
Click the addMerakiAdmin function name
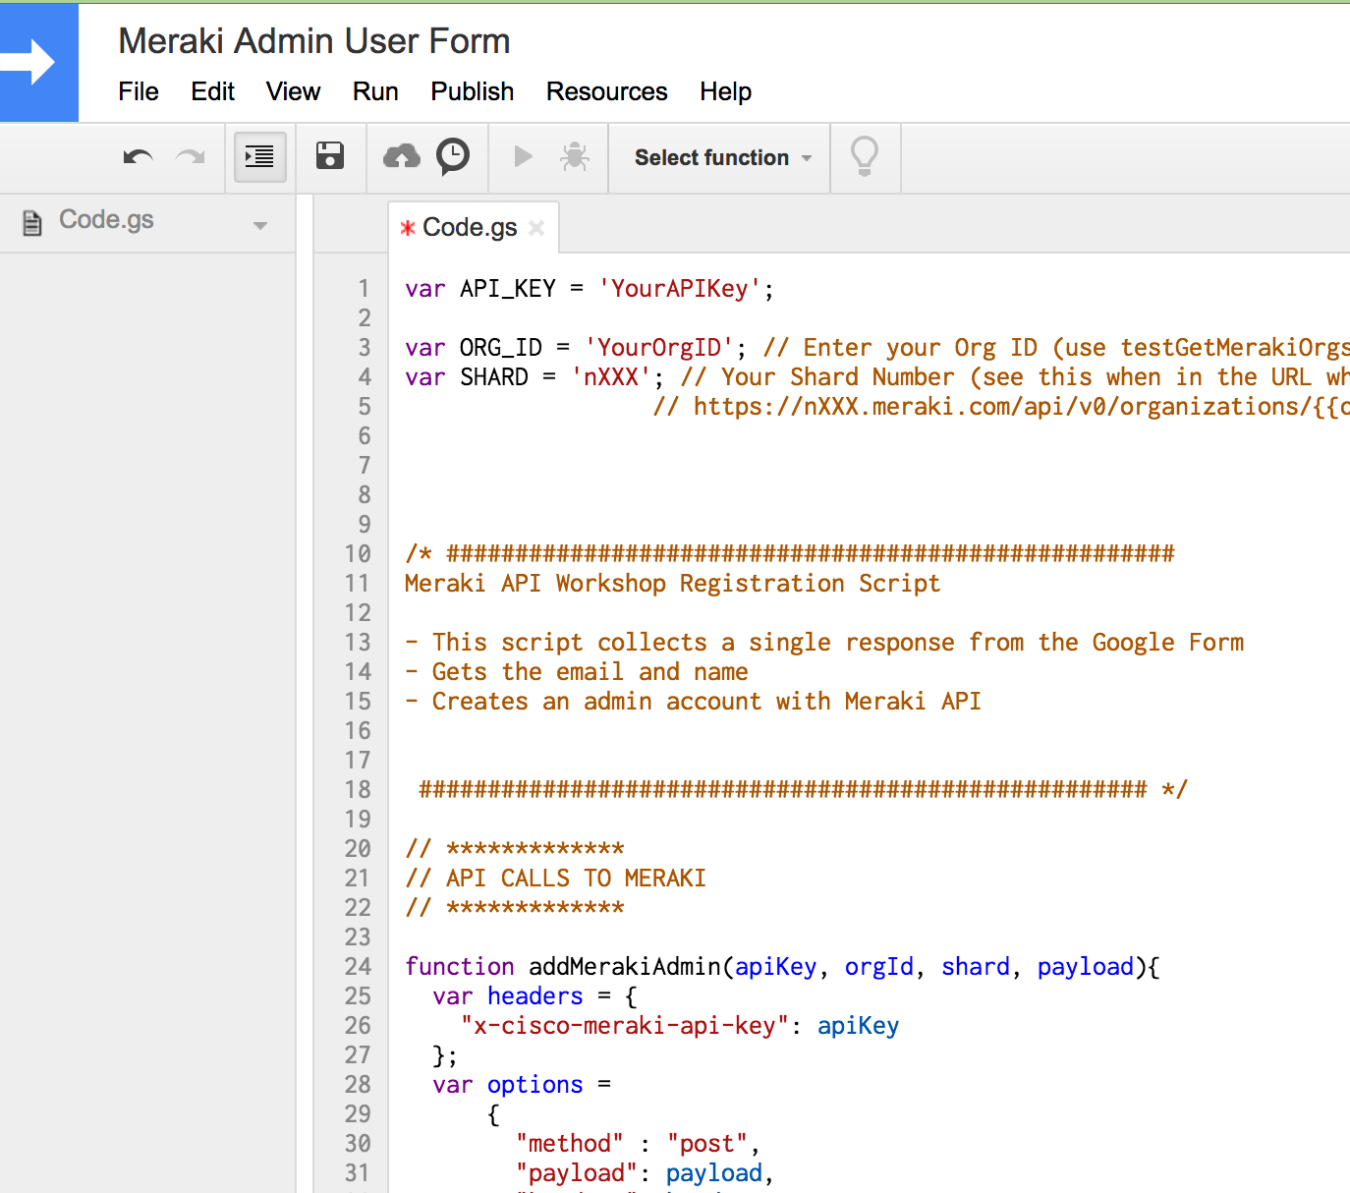[625, 967]
